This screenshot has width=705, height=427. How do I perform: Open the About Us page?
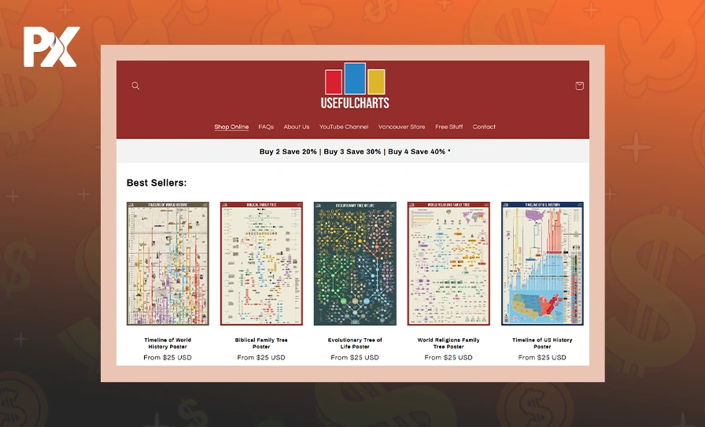click(297, 127)
